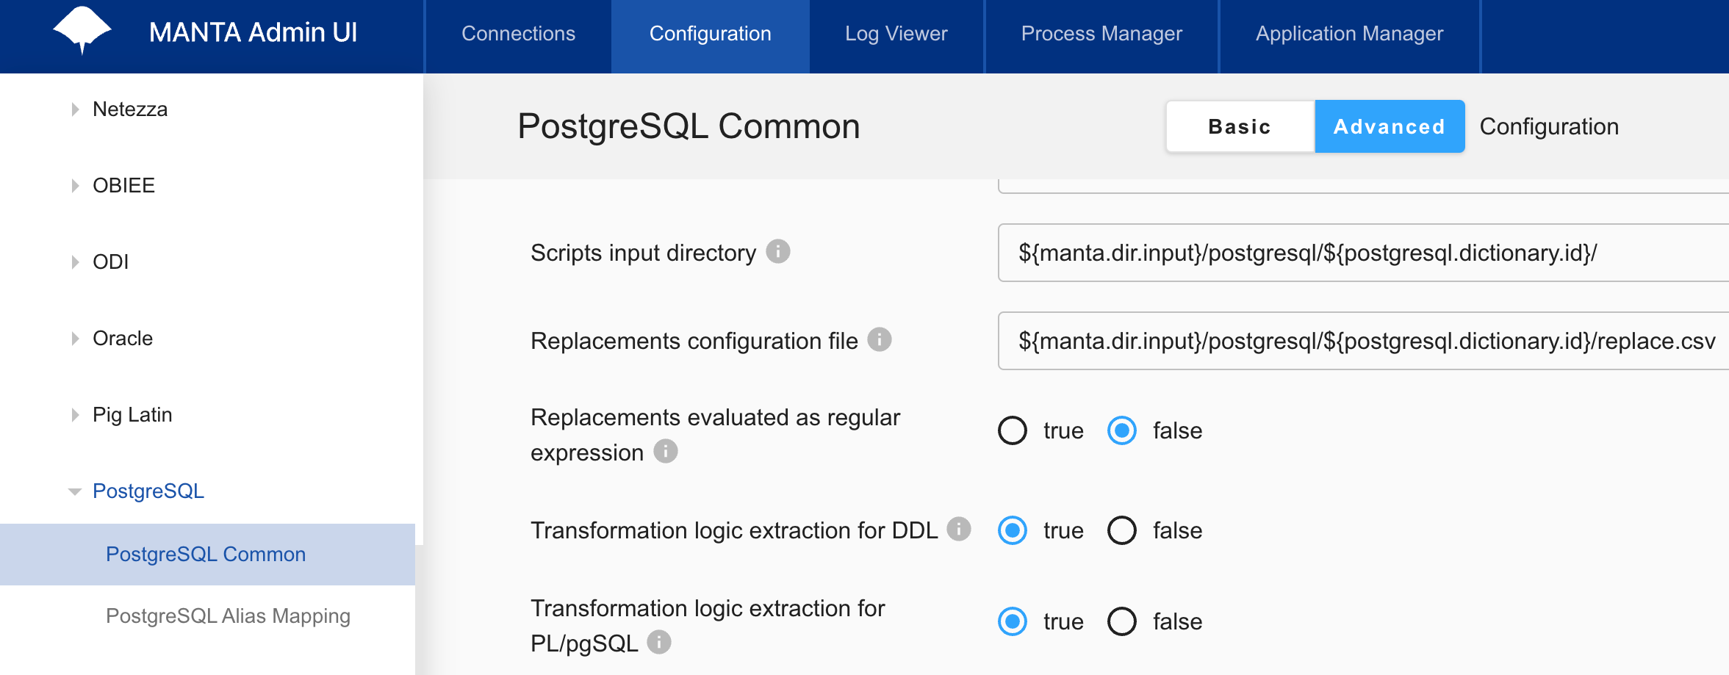The height and width of the screenshot is (675, 1729).
Task: Select false for Transformation logic extraction for DDL
Action: click(1121, 530)
